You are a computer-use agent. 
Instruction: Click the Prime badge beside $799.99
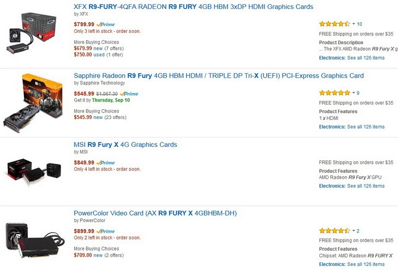(105, 24)
